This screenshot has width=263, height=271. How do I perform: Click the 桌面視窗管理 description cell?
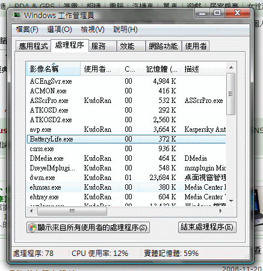(205, 178)
